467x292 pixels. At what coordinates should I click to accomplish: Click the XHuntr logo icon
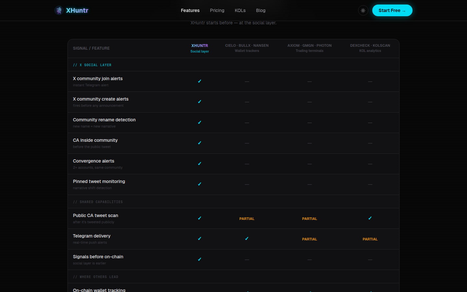click(x=59, y=10)
